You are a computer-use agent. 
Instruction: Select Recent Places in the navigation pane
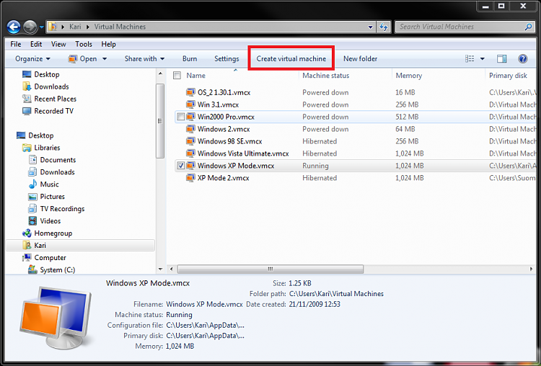pos(56,99)
